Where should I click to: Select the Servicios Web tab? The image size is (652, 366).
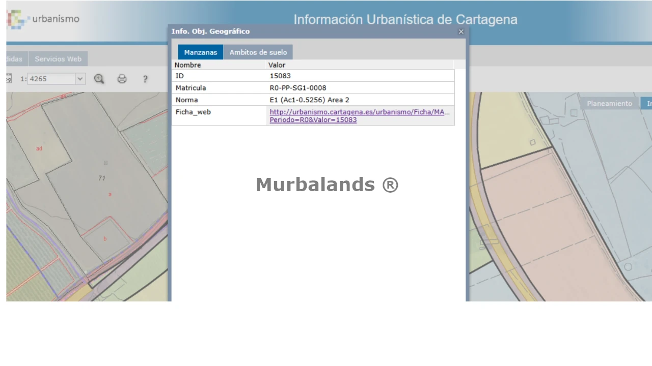coord(58,59)
